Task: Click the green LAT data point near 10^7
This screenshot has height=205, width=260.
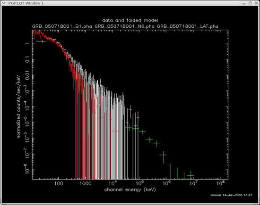Action: pos(191,176)
